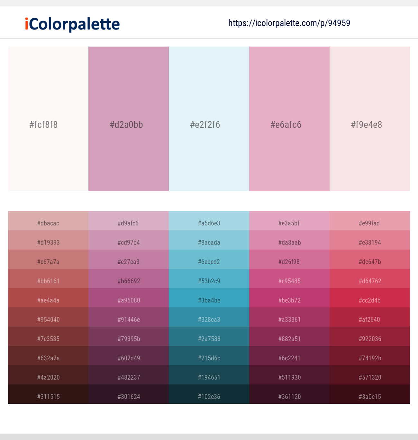The height and width of the screenshot is (440, 418).
Task: Click the #3ba4be teal swatch
Action: pos(209,300)
